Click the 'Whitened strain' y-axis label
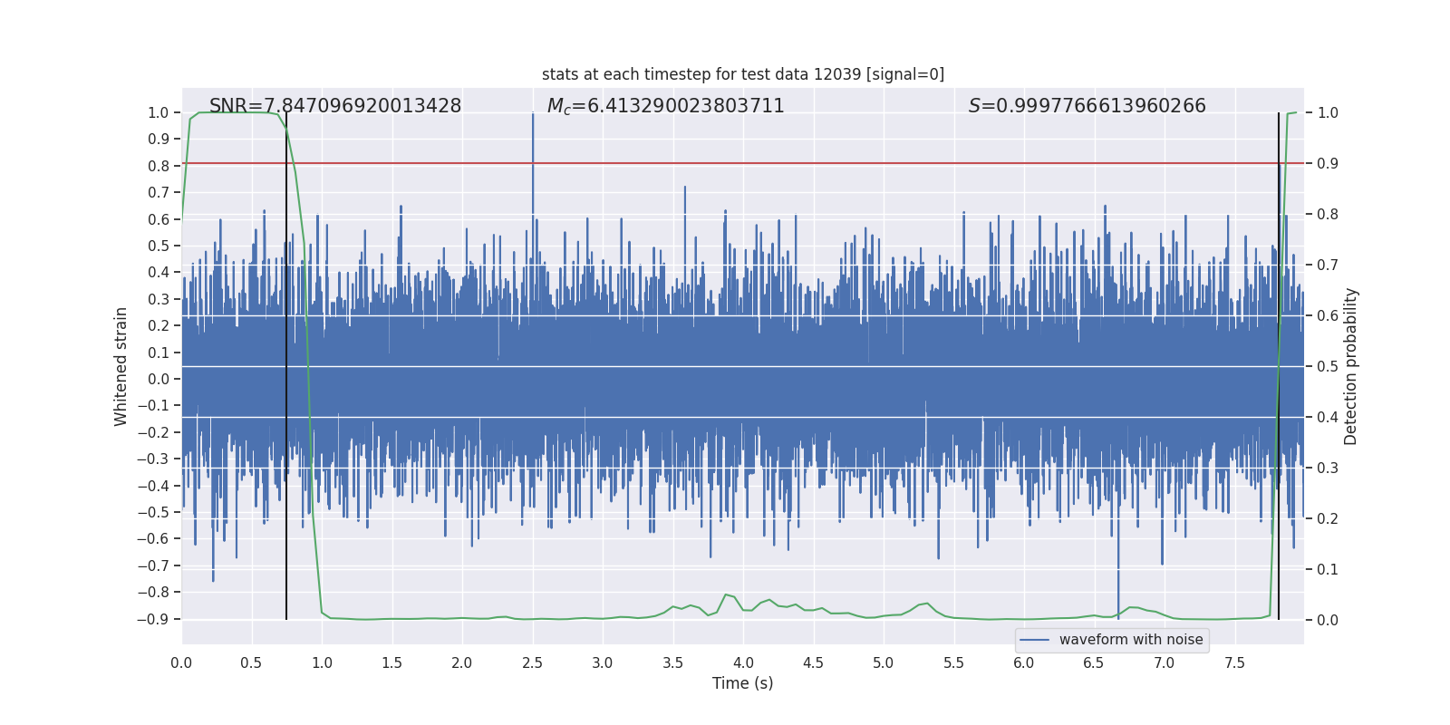This screenshot has width=1450, height=725. click(121, 366)
